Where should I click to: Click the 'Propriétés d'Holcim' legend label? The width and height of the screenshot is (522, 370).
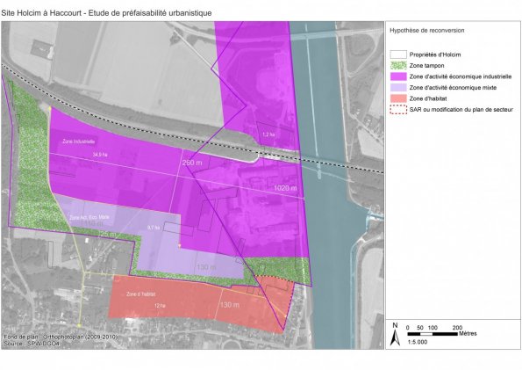click(435, 54)
